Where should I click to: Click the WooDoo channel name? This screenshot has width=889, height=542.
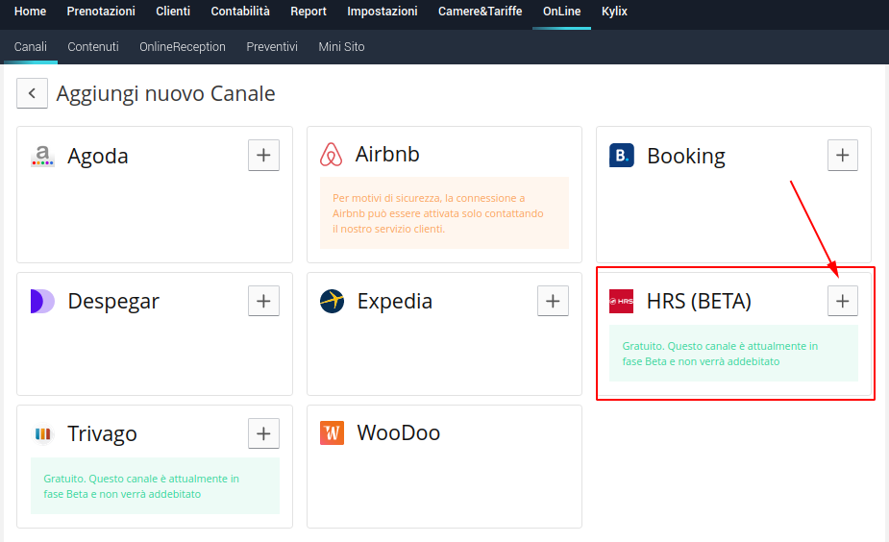[x=399, y=433]
